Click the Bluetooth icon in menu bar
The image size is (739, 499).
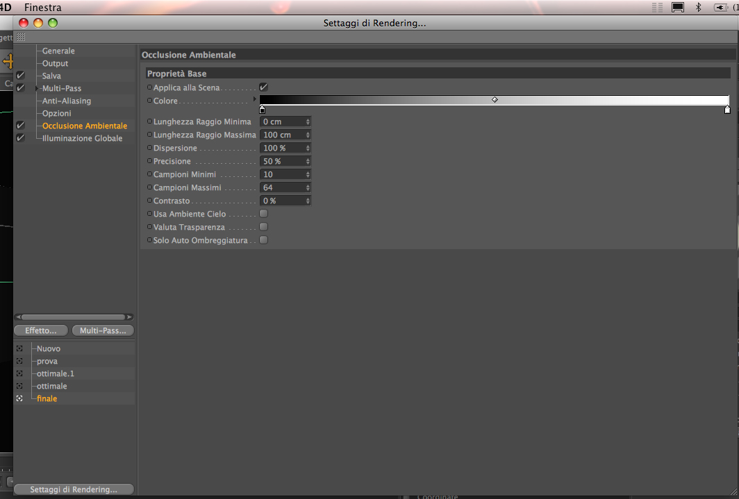coord(699,7)
